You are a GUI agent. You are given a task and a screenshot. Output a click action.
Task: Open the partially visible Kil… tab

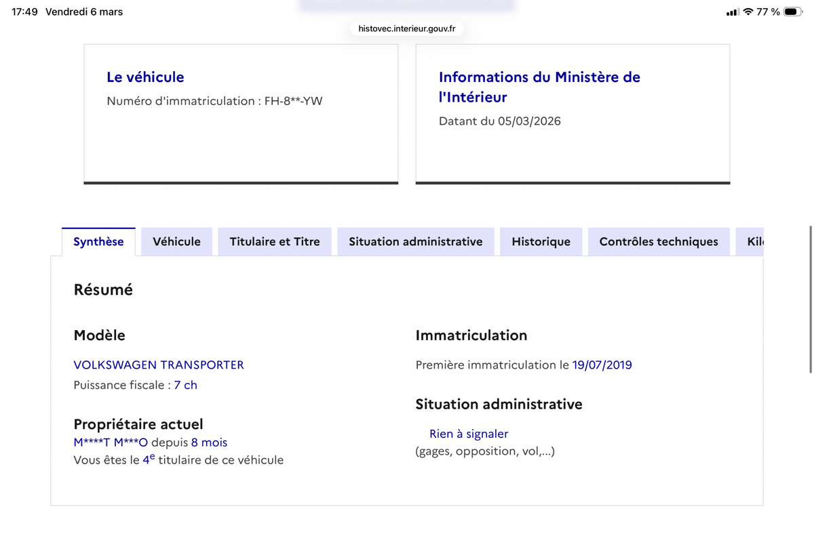pyautogui.click(x=754, y=242)
